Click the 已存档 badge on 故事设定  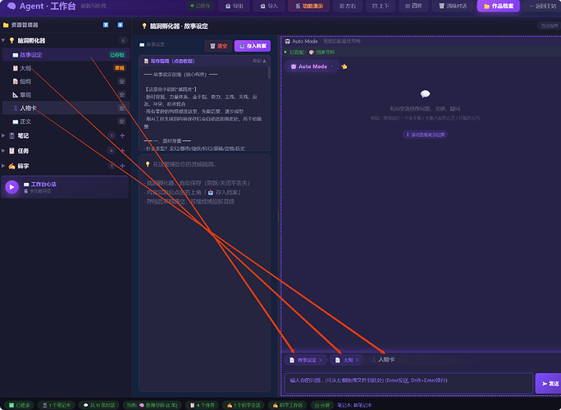pyautogui.click(x=117, y=55)
